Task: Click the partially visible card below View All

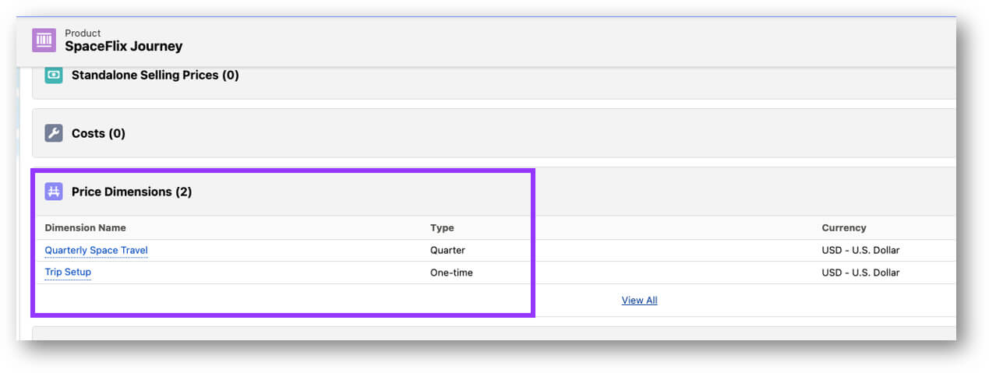Action: (x=491, y=333)
